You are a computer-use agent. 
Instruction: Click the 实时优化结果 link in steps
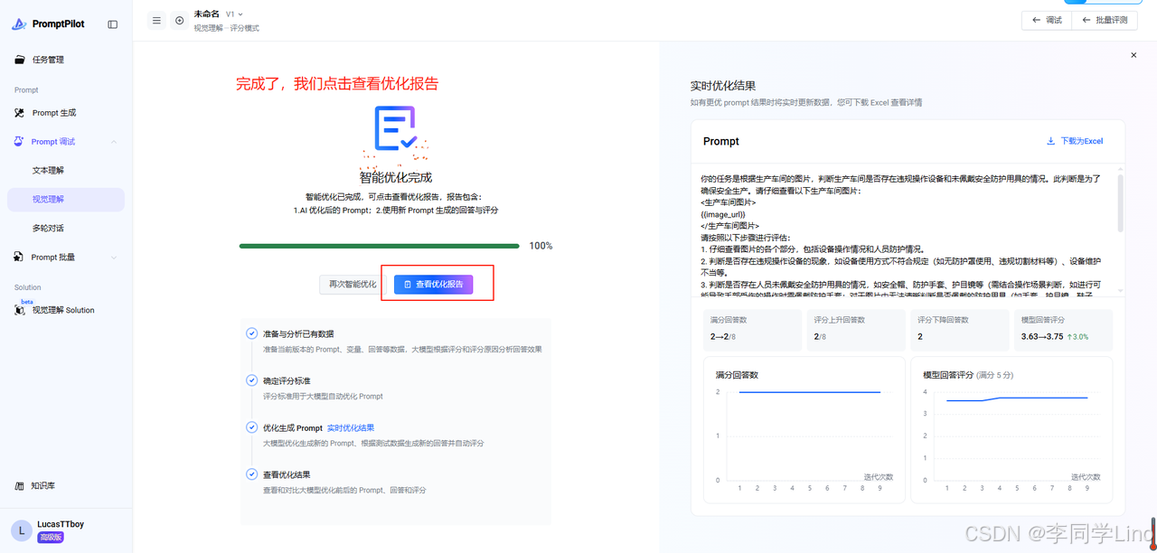tap(350, 427)
